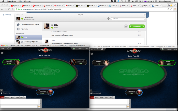This screenshot has width=178, height=111.
Task: Open the PokerStars menu in menu bar
Action: [x=11, y=1]
